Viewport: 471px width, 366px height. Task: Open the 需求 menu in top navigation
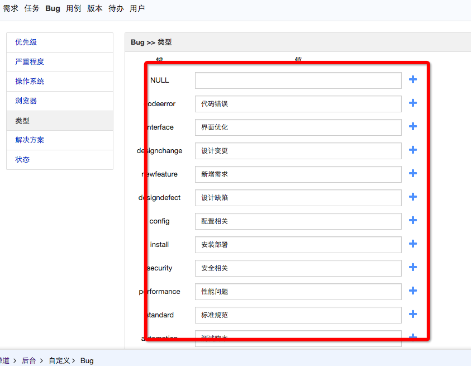tap(11, 8)
